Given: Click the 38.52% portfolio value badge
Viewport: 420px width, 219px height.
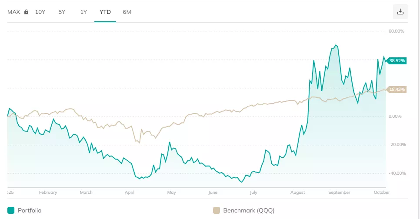Looking at the screenshot, I should [397, 61].
